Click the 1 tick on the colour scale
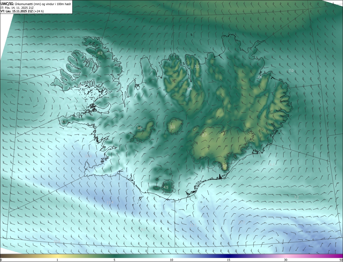This screenshot has width=343, height=262. [57, 260]
